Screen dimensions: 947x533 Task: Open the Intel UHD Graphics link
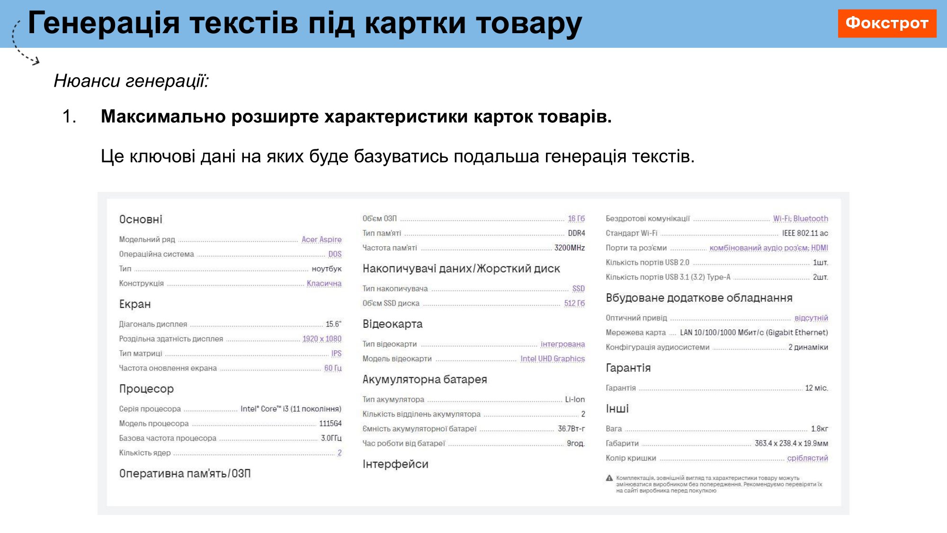553,359
